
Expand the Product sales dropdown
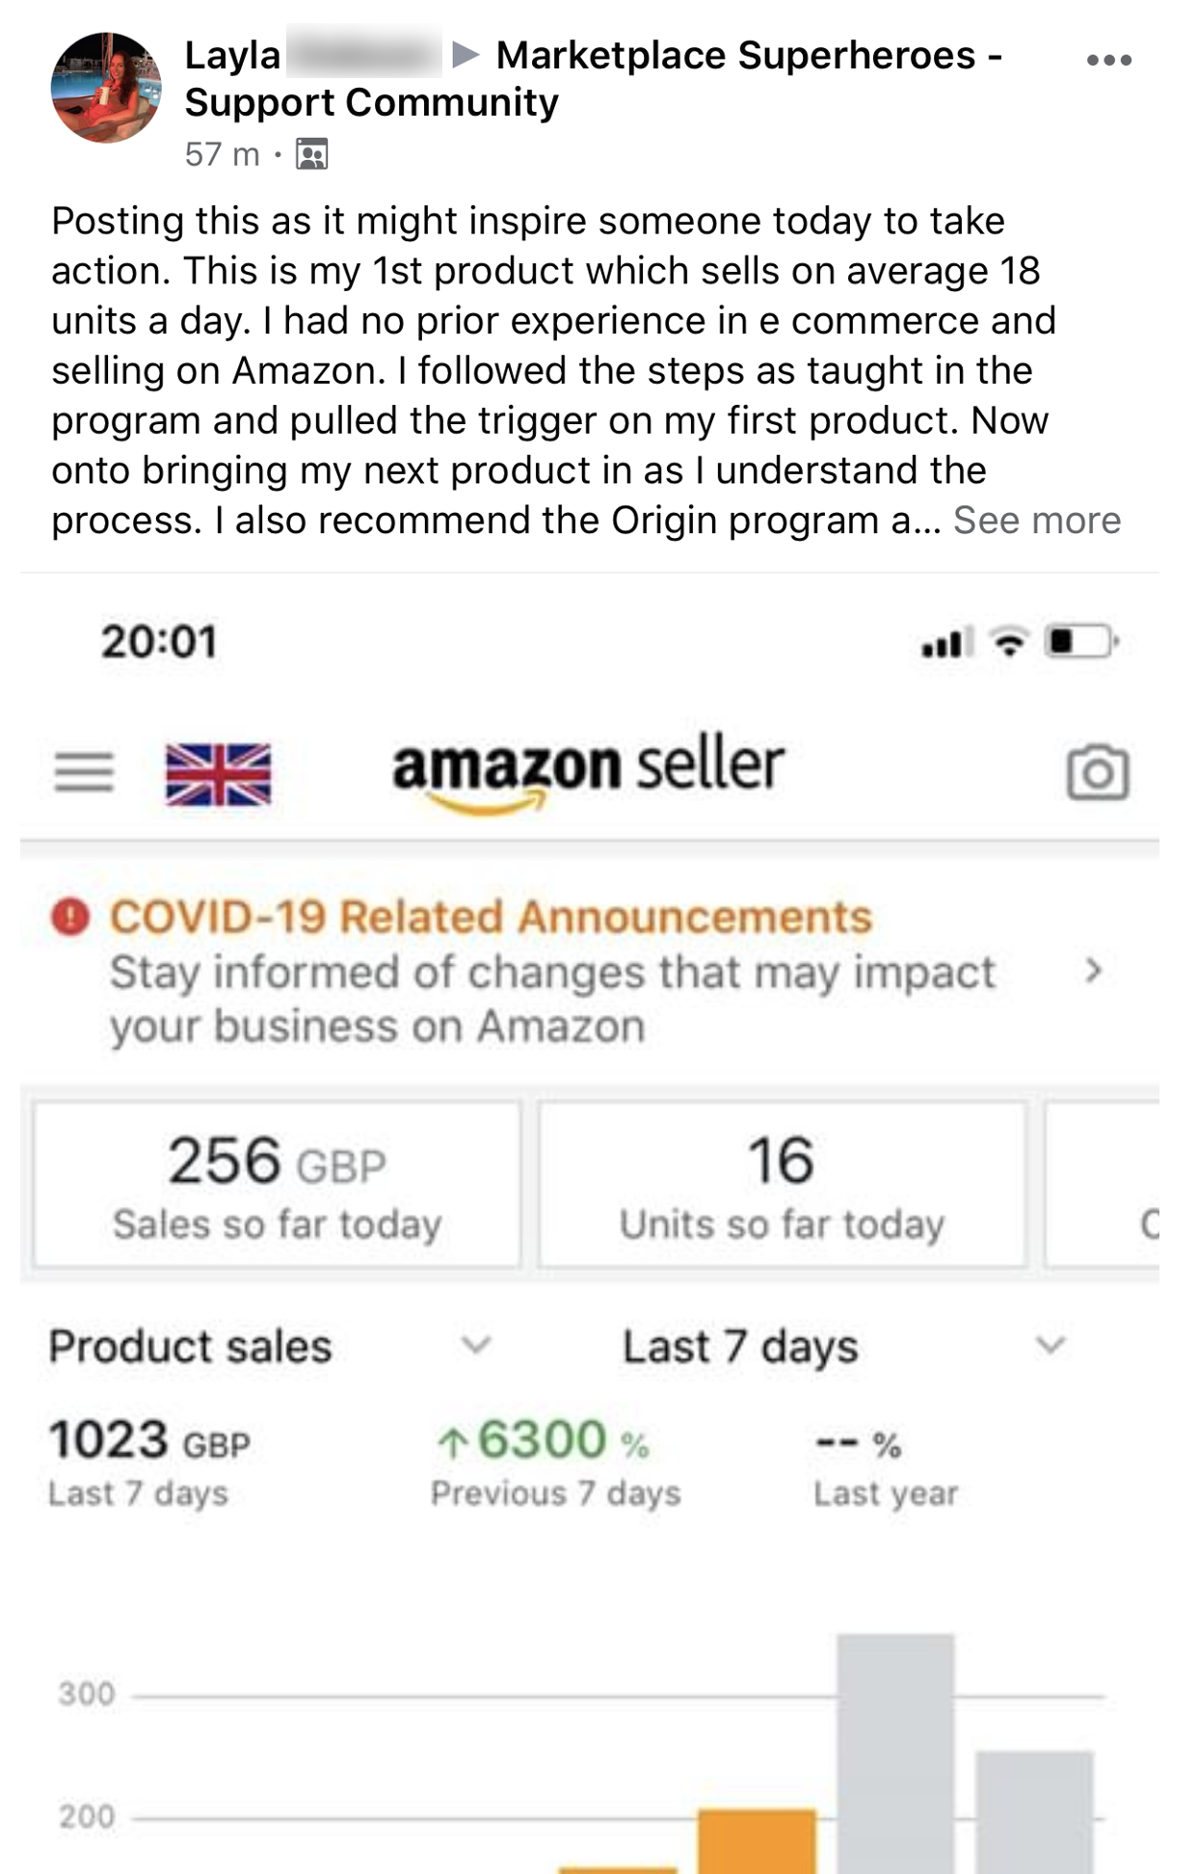[x=476, y=1345]
